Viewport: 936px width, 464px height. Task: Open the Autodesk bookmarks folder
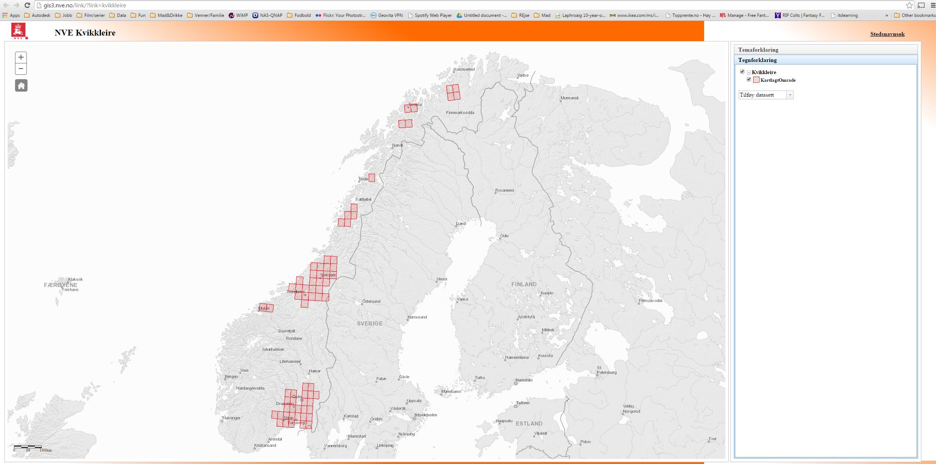point(37,15)
